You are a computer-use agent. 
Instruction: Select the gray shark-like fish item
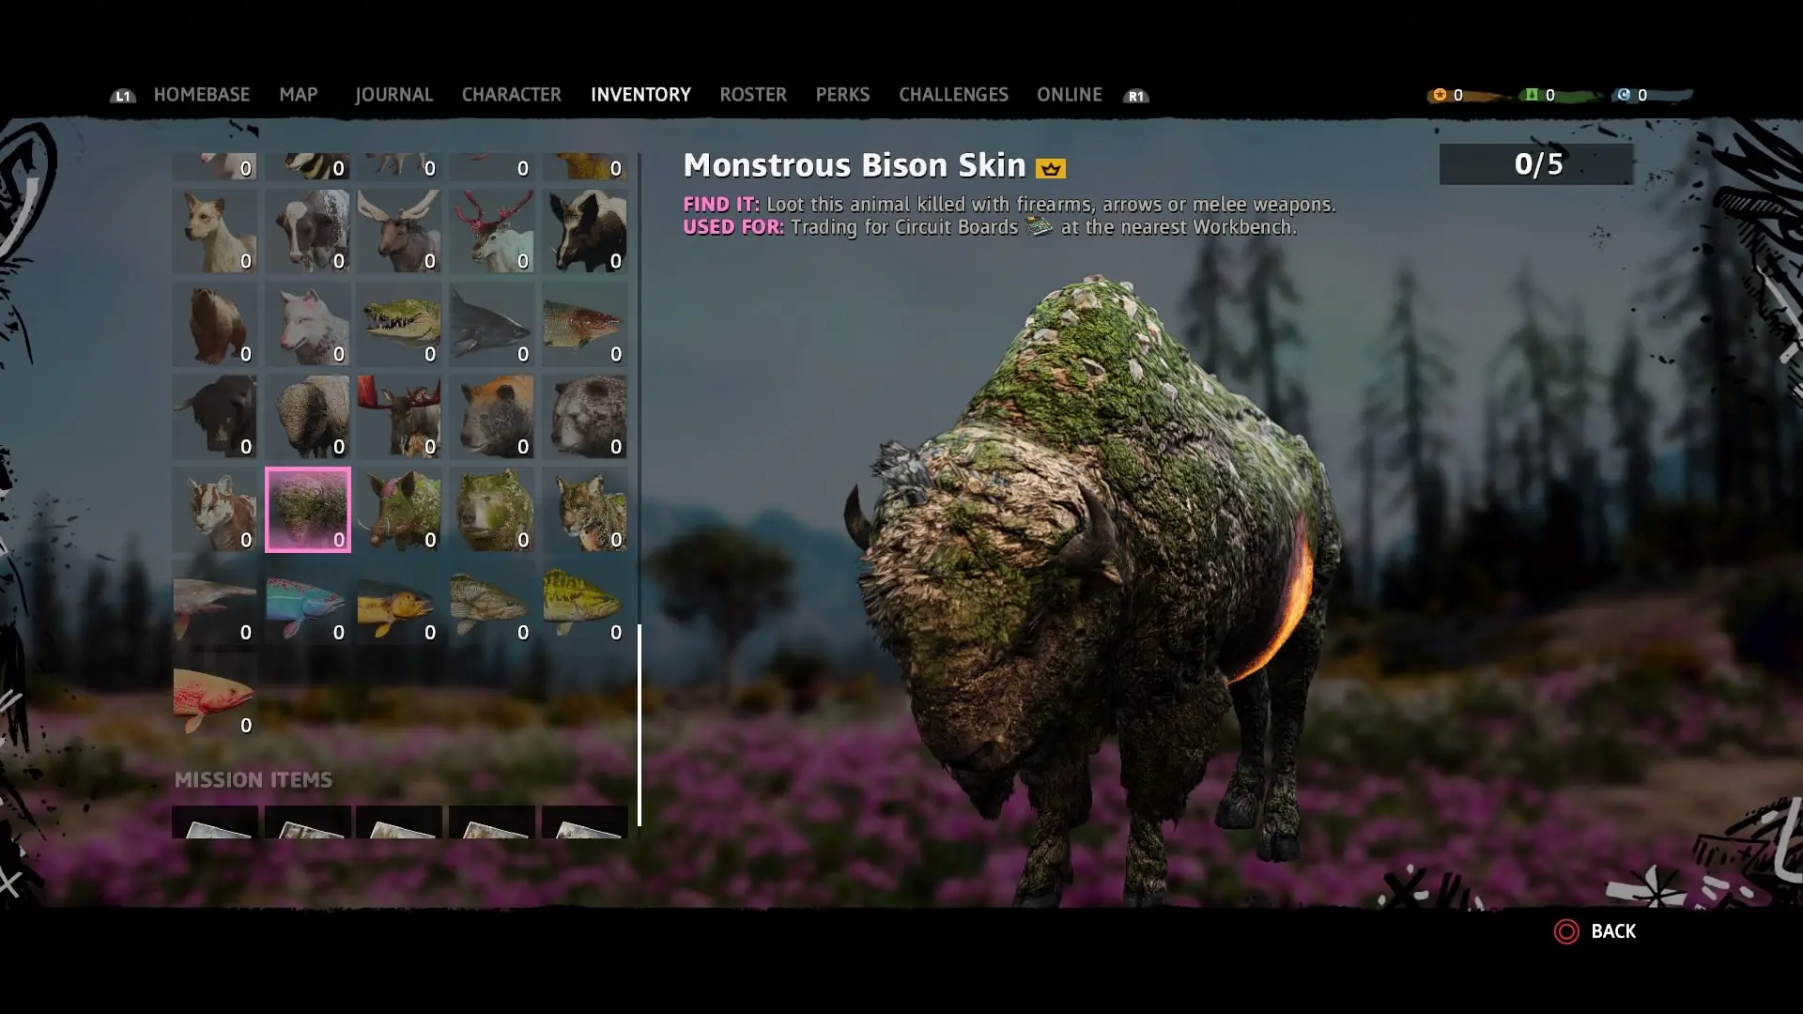(492, 324)
